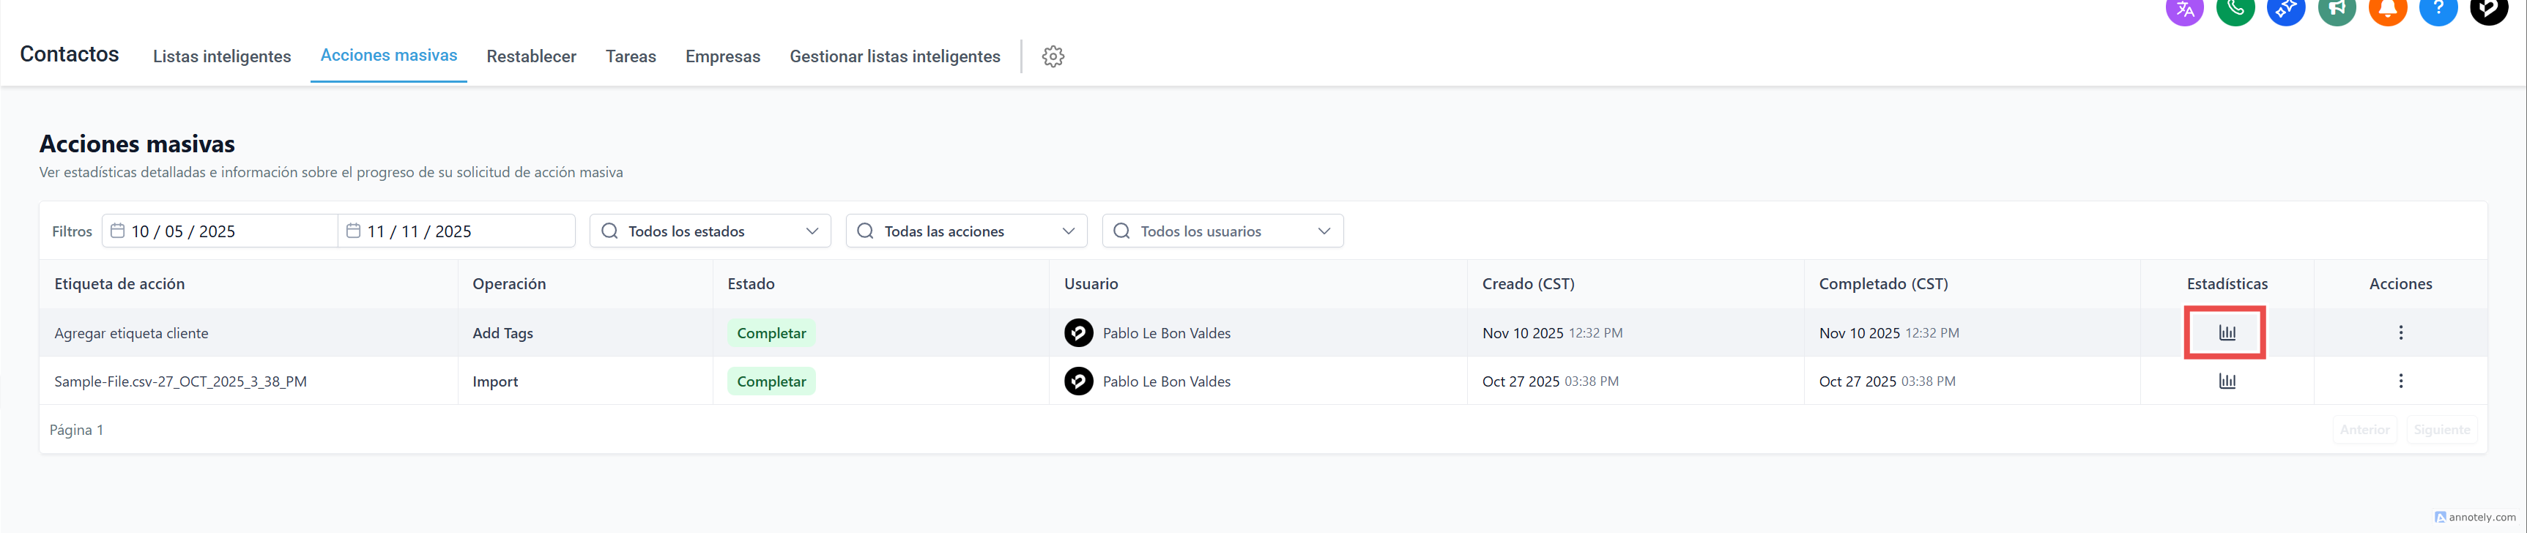This screenshot has width=2527, height=533.
Task: Open the orange notifications bell
Action: pyautogui.click(x=2388, y=10)
